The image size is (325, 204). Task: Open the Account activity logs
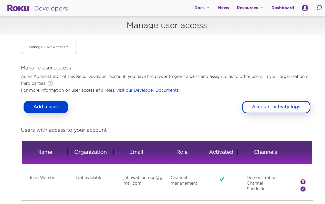[x=276, y=107]
